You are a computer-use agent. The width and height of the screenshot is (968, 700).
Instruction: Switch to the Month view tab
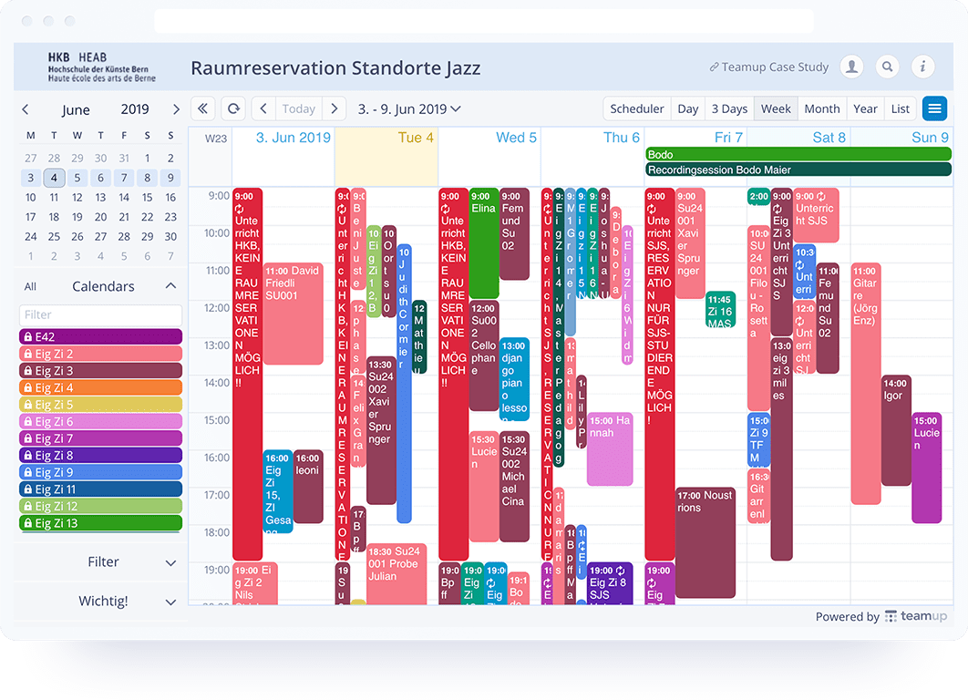click(x=821, y=108)
